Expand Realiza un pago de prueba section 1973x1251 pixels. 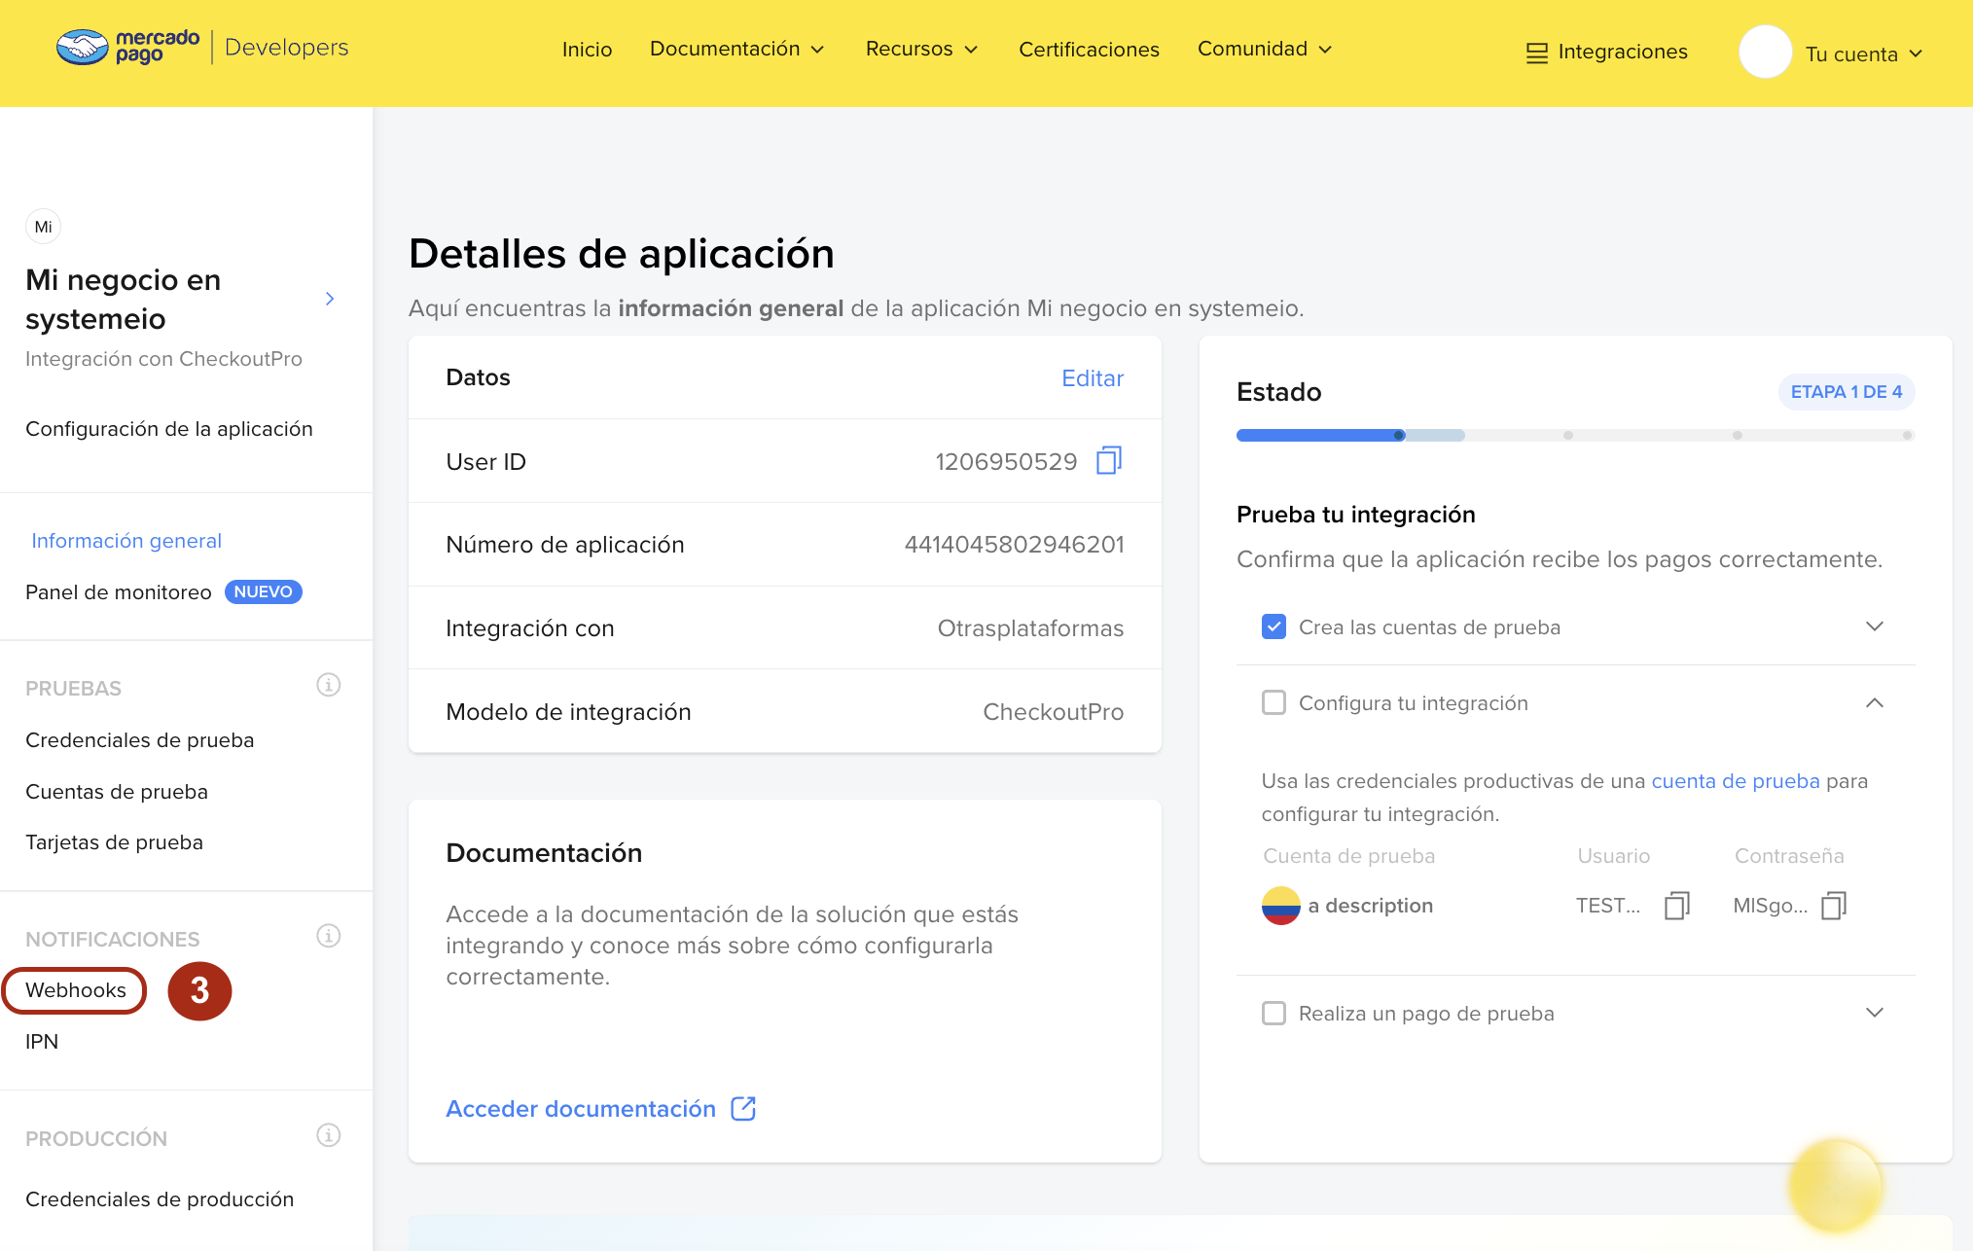1875,1013
